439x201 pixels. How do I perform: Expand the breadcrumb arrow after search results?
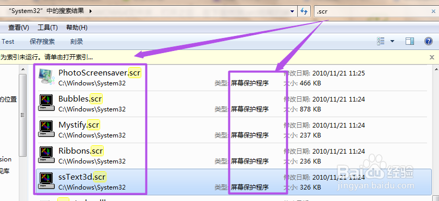(90, 11)
